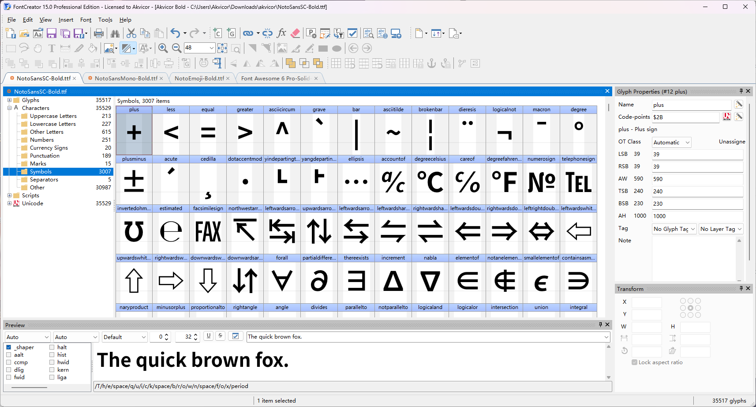This screenshot has height=407, width=756.
Task: Select the Punctuation category
Action: pos(45,156)
